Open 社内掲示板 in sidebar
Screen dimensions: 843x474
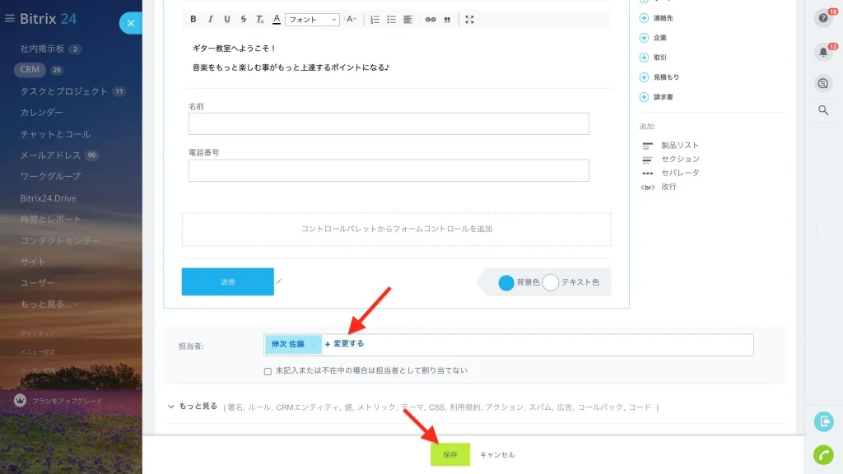[x=43, y=49]
